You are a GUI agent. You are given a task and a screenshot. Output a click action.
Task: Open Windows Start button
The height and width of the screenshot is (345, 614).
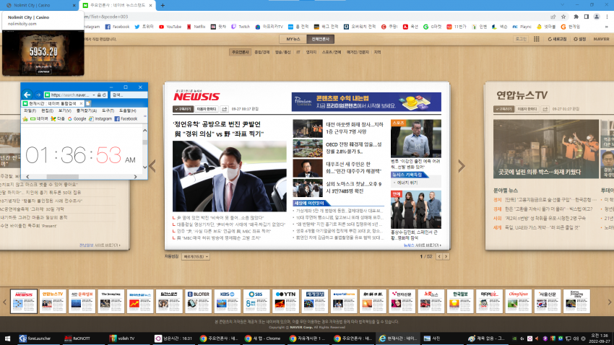click(x=7, y=339)
